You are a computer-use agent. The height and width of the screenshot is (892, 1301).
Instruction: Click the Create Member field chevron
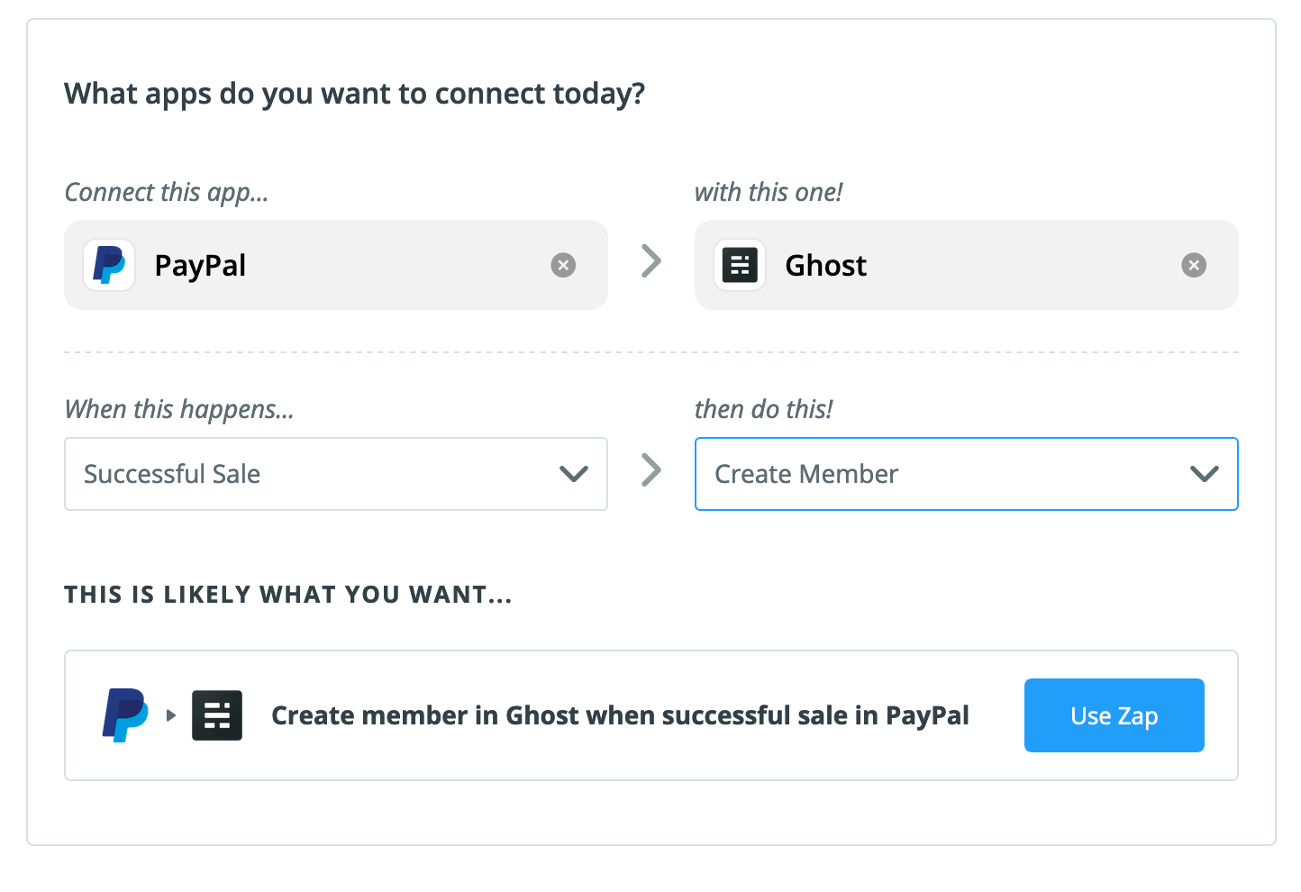(x=1205, y=474)
